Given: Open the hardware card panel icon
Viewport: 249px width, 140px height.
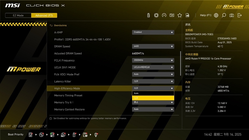Looking at the screenshot, I should pyautogui.click(x=172, y=15).
